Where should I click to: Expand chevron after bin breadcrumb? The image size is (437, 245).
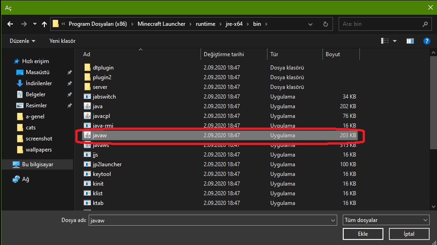[266, 24]
